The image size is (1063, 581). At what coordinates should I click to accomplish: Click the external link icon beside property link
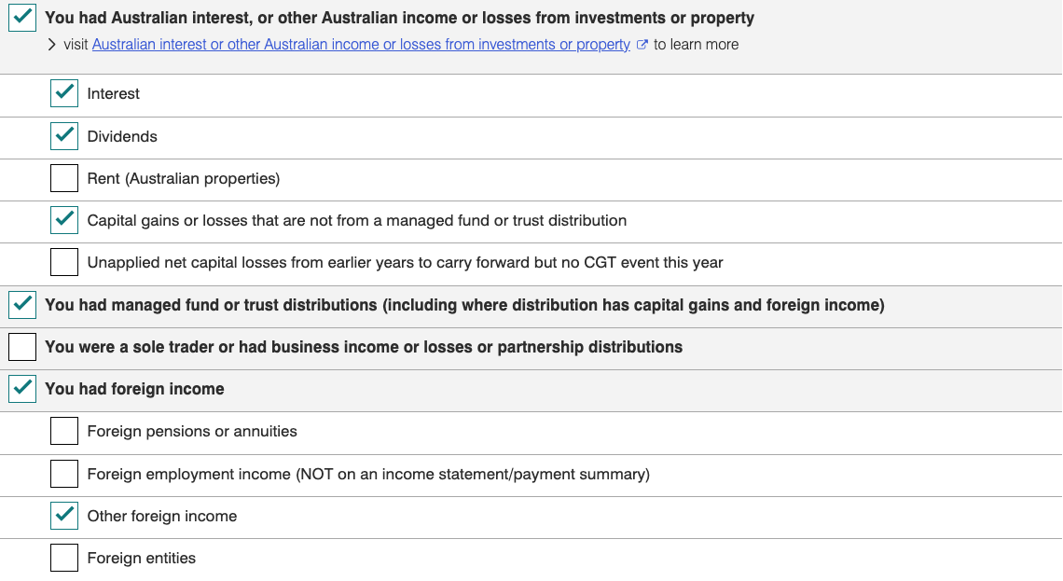click(642, 45)
